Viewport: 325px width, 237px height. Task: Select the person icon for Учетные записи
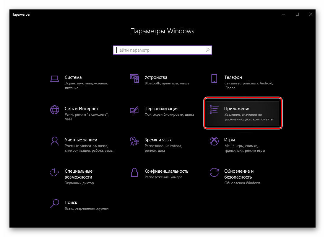55,141
